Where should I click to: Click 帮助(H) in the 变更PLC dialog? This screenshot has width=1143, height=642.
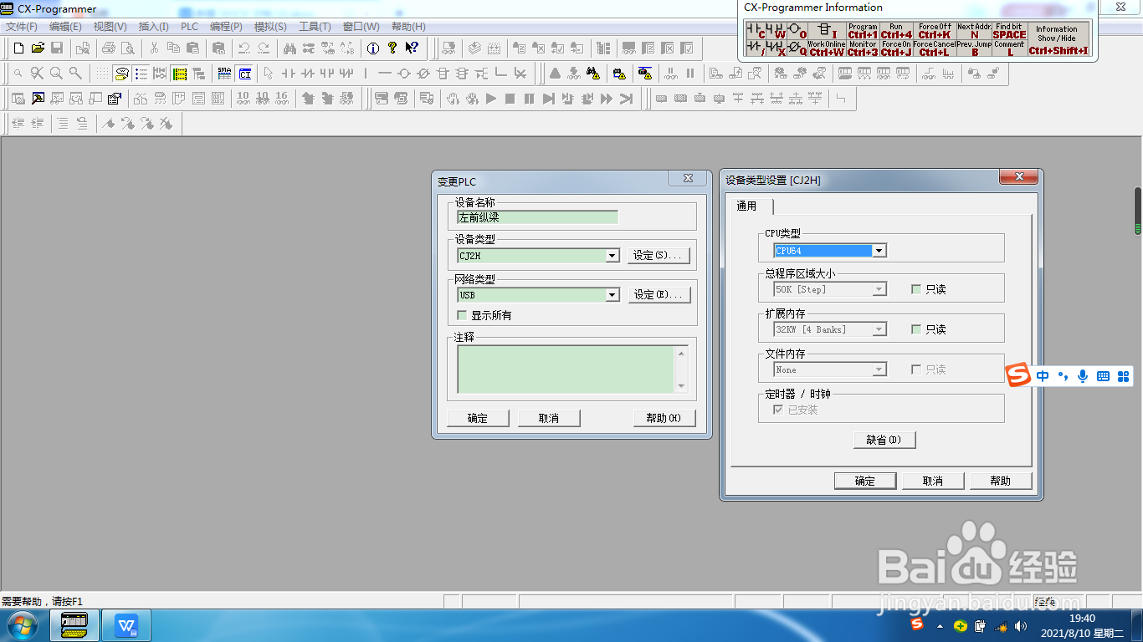664,418
